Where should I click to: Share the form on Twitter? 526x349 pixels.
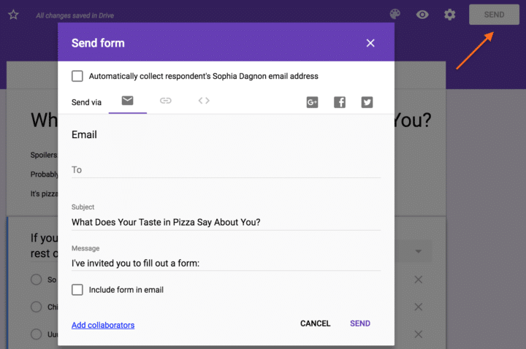pos(367,102)
